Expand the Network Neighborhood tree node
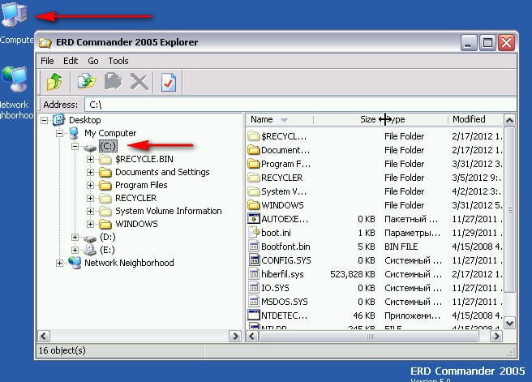The image size is (532, 382). (x=61, y=263)
